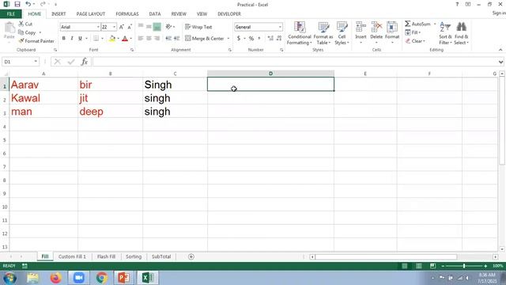Open Firefox from the taskbar
This screenshot has width=506, height=285.
click(x=56, y=278)
